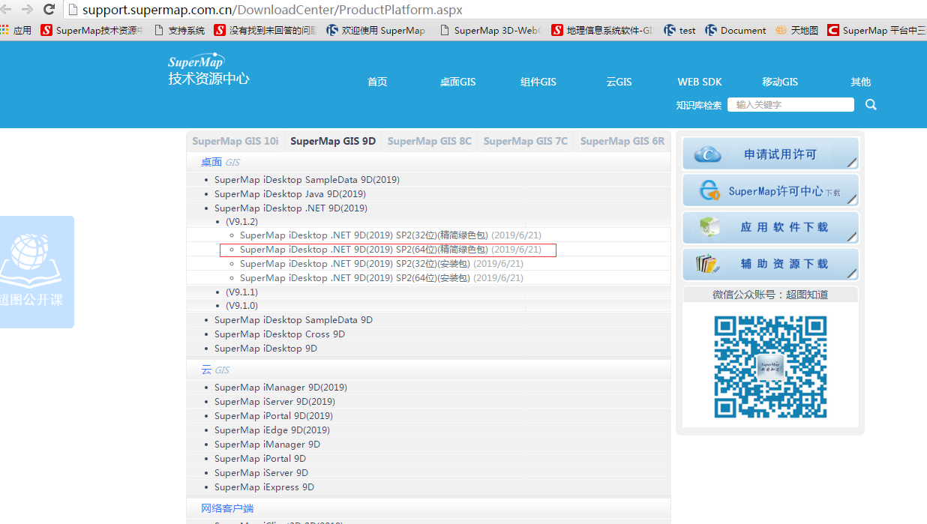This screenshot has width=927, height=524.
Task: Open SuperMap iEdge 9D(2019) entry
Action: pos(272,430)
